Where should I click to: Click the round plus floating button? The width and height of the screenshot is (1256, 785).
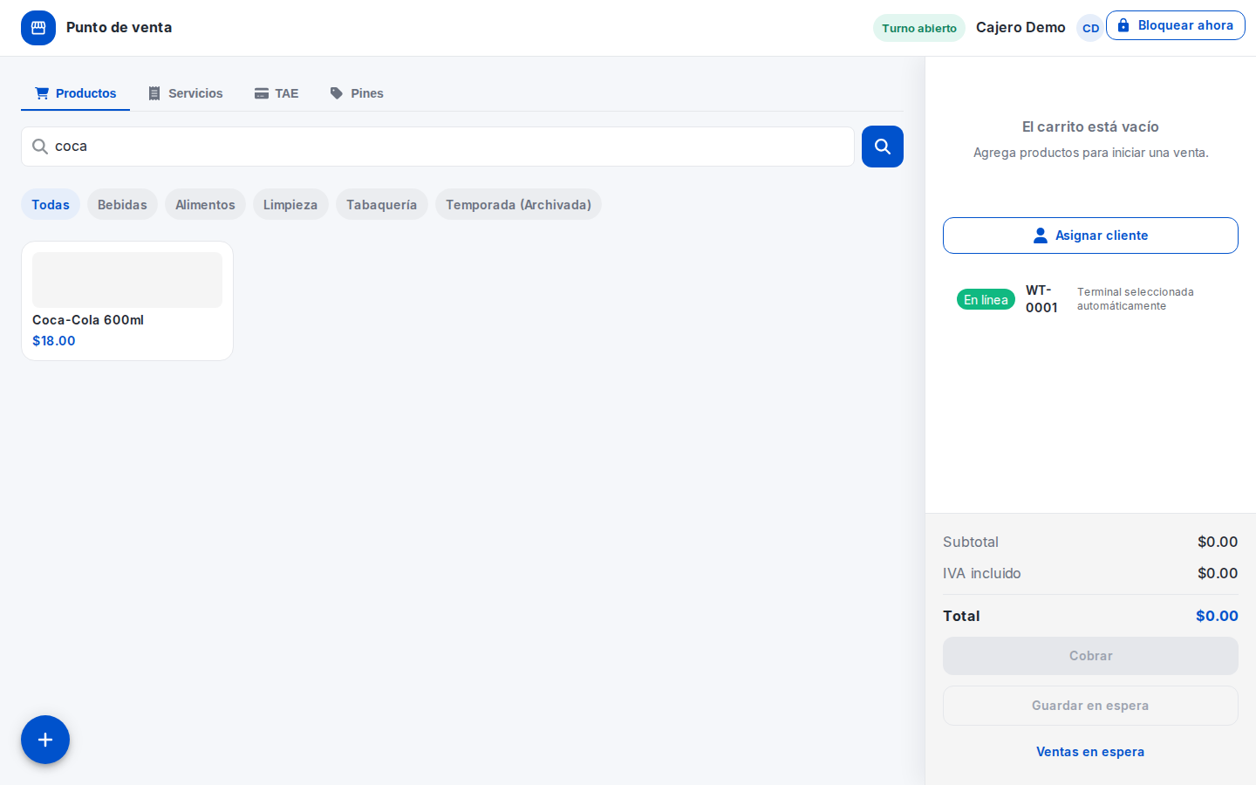[45, 740]
